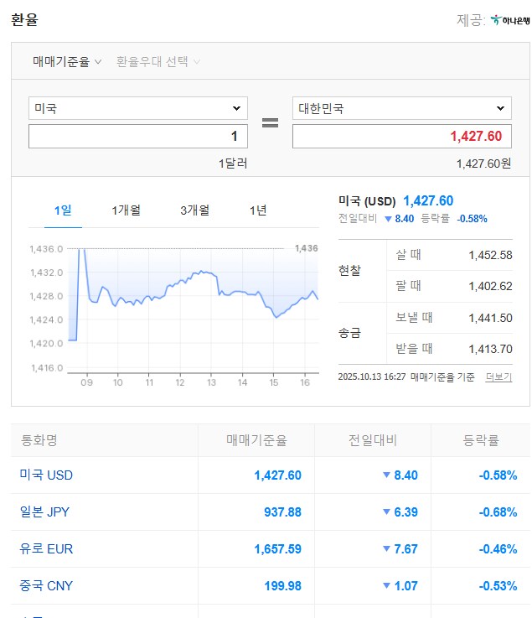Open the 미국 USD currency link

tap(46, 475)
